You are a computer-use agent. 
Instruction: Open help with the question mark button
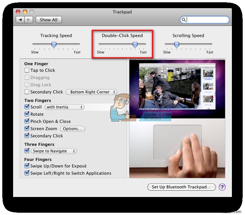[x=222, y=187]
